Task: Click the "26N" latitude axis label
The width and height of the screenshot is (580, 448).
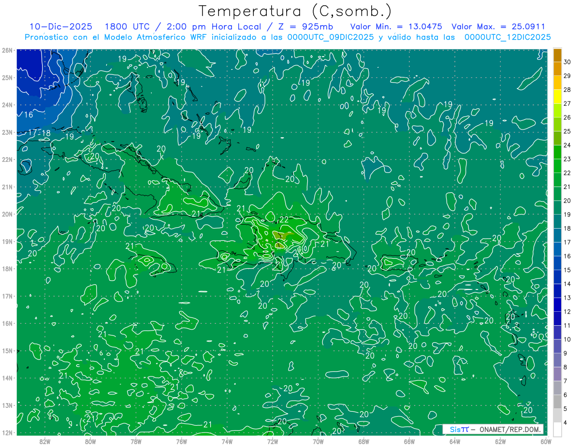Action: pyautogui.click(x=7, y=50)
